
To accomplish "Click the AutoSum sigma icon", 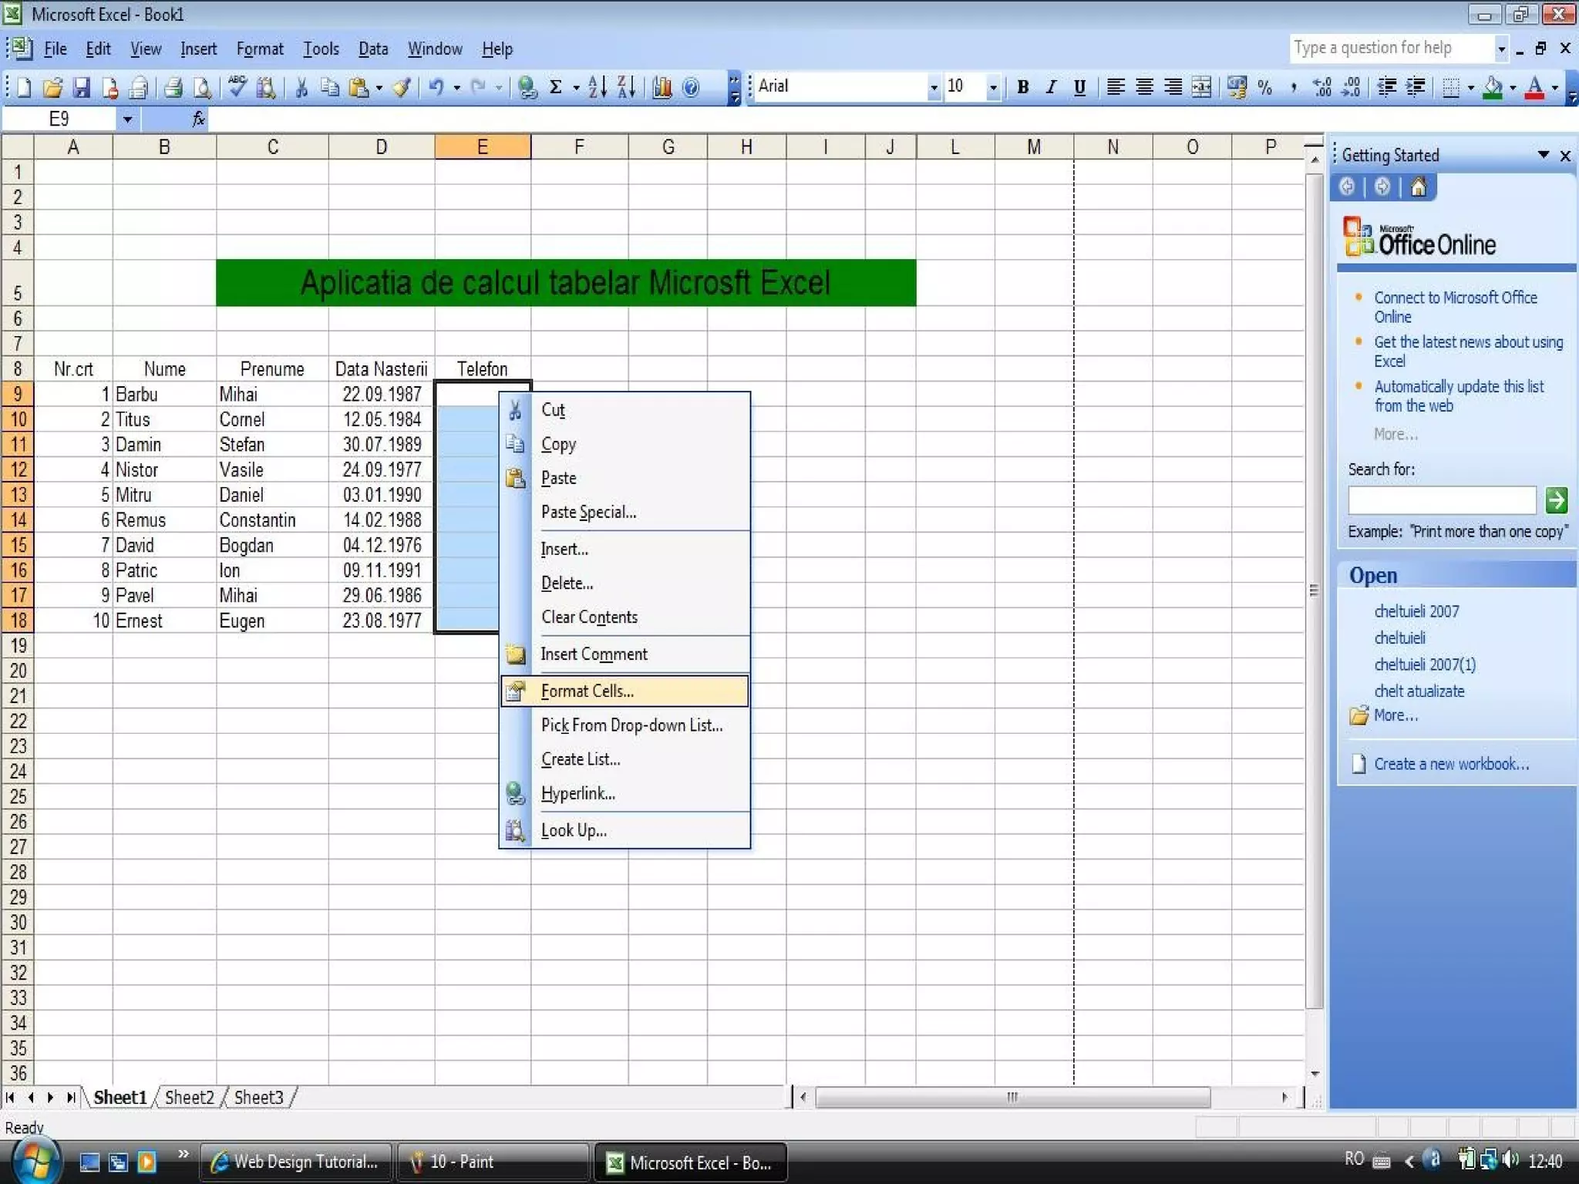I will coord(555,87).
